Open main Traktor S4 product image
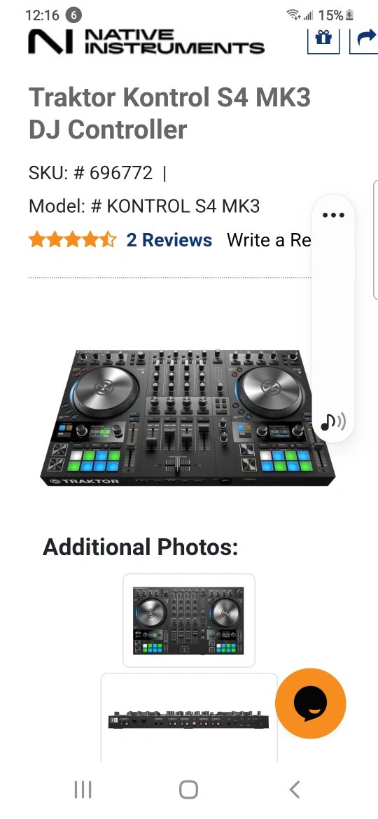 pos(188,418)
